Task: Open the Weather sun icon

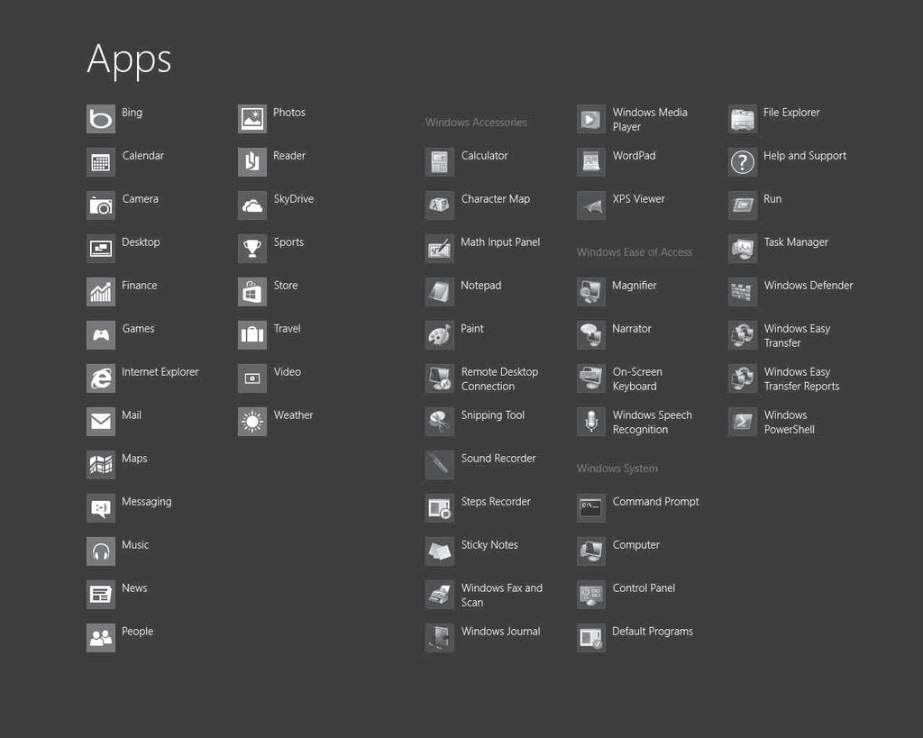Action: (252, 422)
